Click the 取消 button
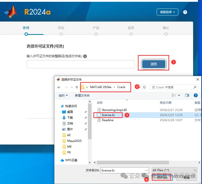Image resolution: width=202 pixels, height=184 pixels. 186,178
